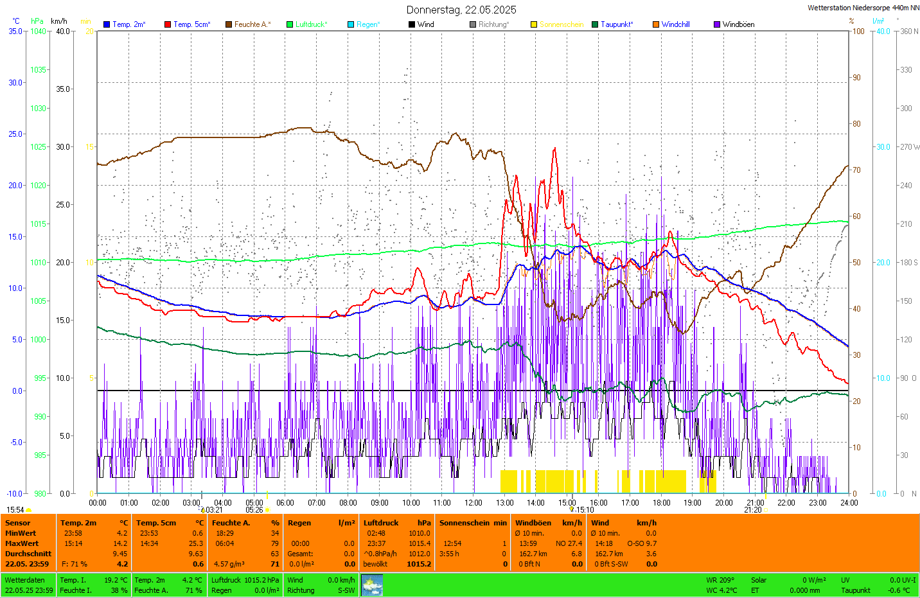This screenshot has height=598, width=920.
Task: Click the purple Windböen legend square
Action: coord(717,24)
